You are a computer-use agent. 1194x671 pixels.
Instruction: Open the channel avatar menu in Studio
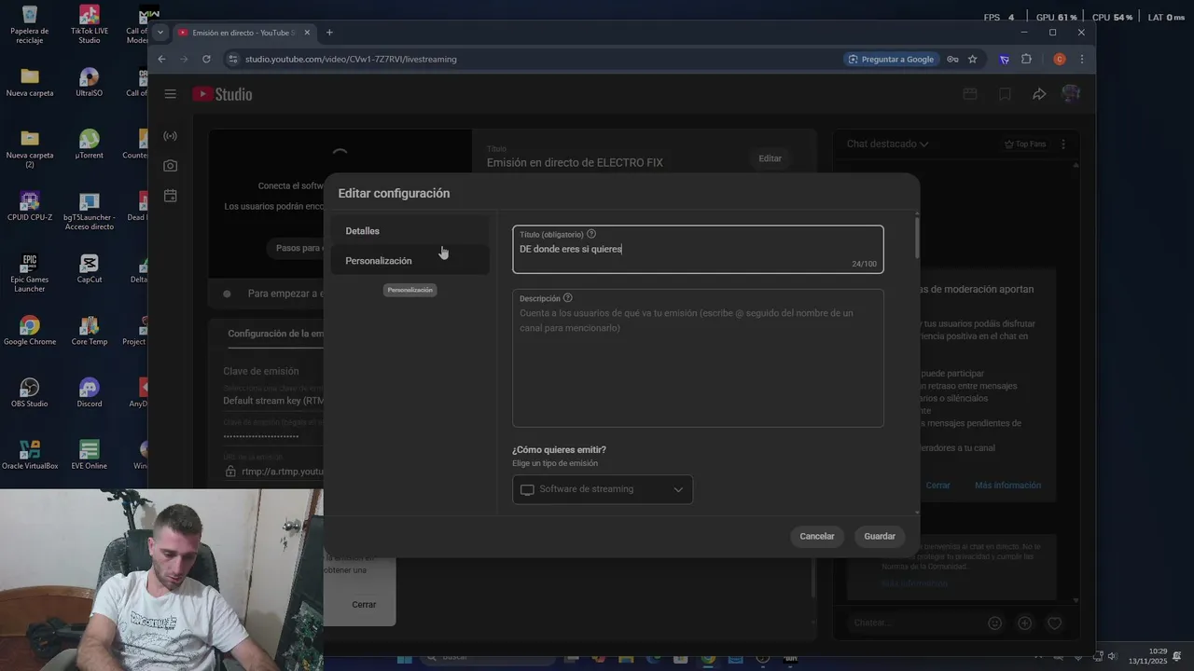click(1071, 94)
